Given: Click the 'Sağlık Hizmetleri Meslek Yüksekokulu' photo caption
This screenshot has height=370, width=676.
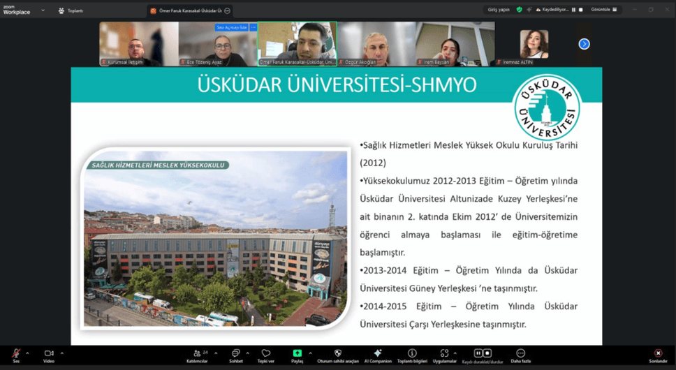Looking at the screenshot, I should click(158, 165).
